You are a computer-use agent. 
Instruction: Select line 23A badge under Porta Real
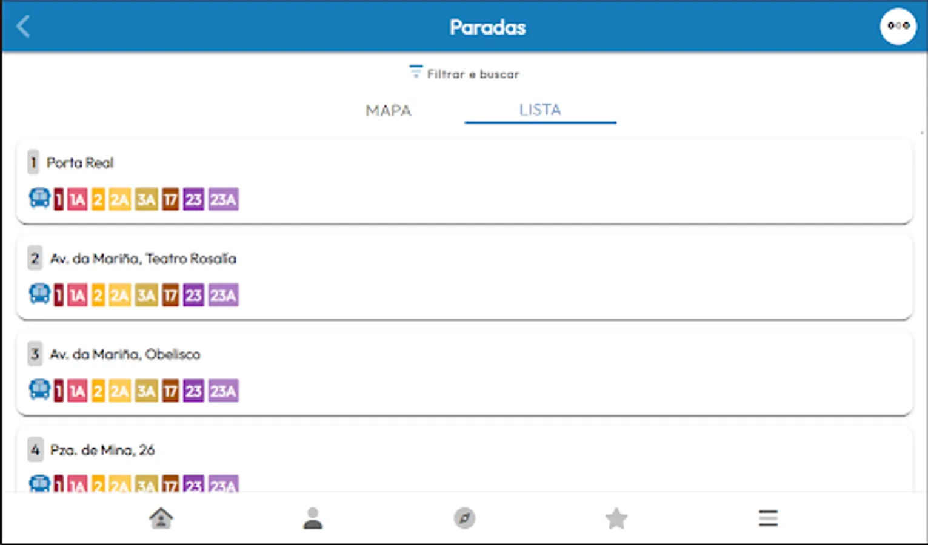click(223, 199)
